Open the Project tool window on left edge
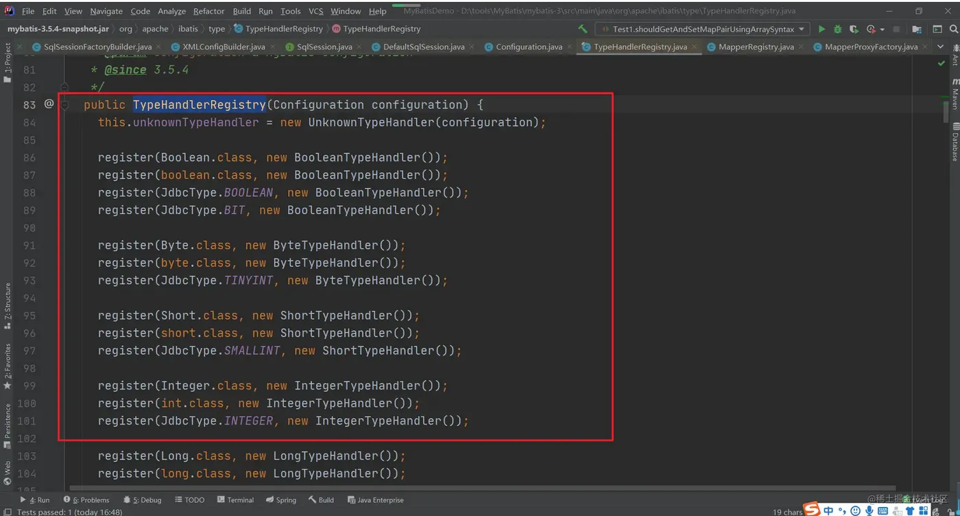 click(x=7, y=63)
